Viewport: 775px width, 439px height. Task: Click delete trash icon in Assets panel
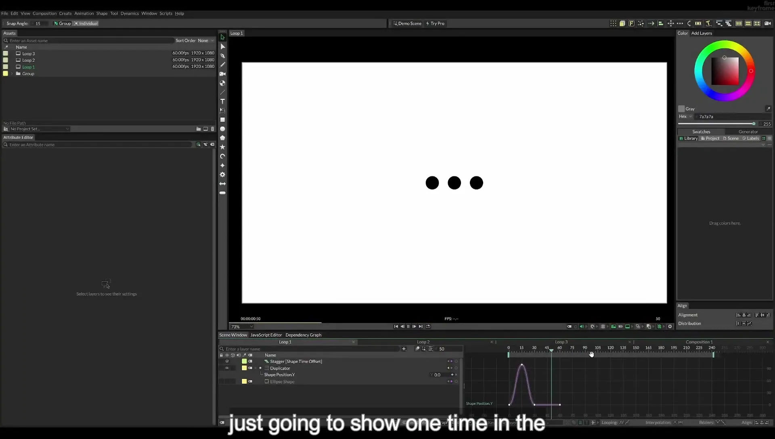click(x=213, y=129)
